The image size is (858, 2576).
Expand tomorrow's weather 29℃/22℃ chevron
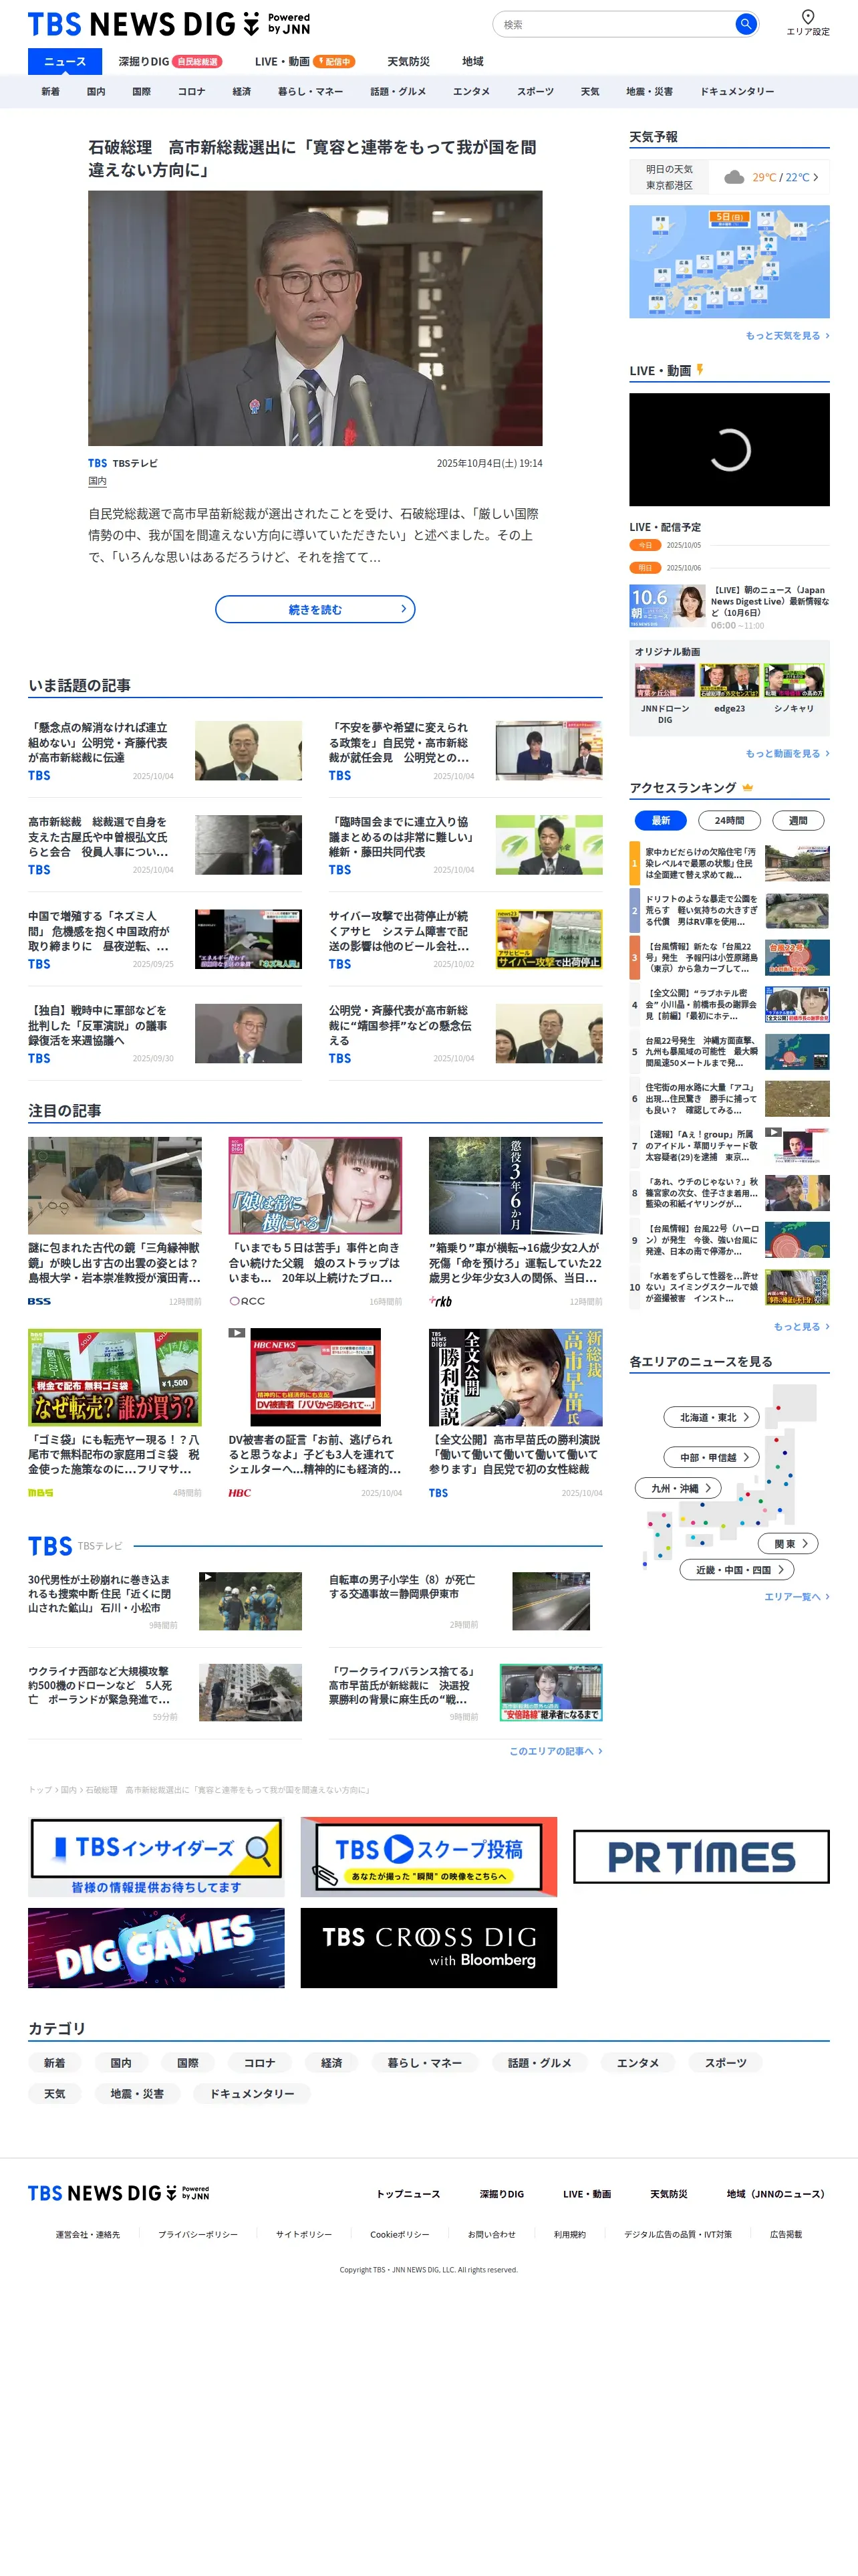(x=815, y=177)
